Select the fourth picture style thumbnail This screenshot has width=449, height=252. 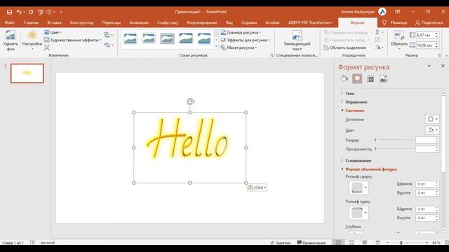186,38
